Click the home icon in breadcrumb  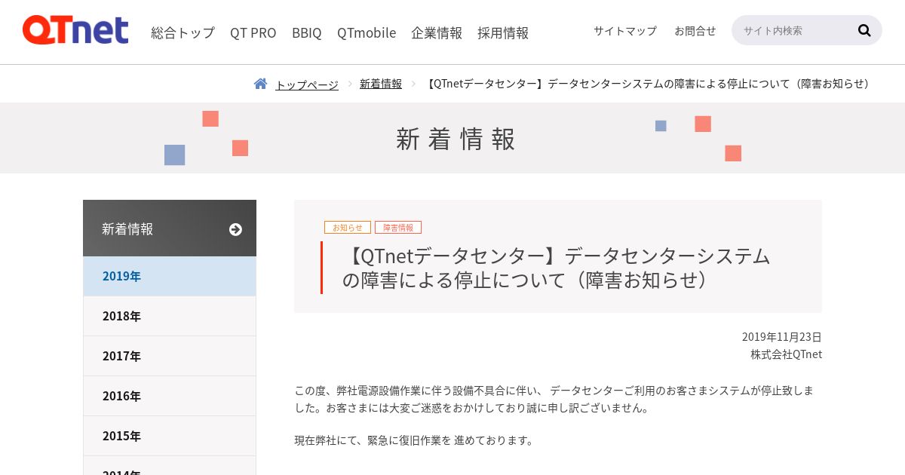(261, 84)
